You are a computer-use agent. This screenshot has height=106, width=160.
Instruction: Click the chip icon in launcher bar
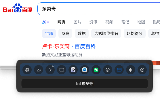pos(27,70)
